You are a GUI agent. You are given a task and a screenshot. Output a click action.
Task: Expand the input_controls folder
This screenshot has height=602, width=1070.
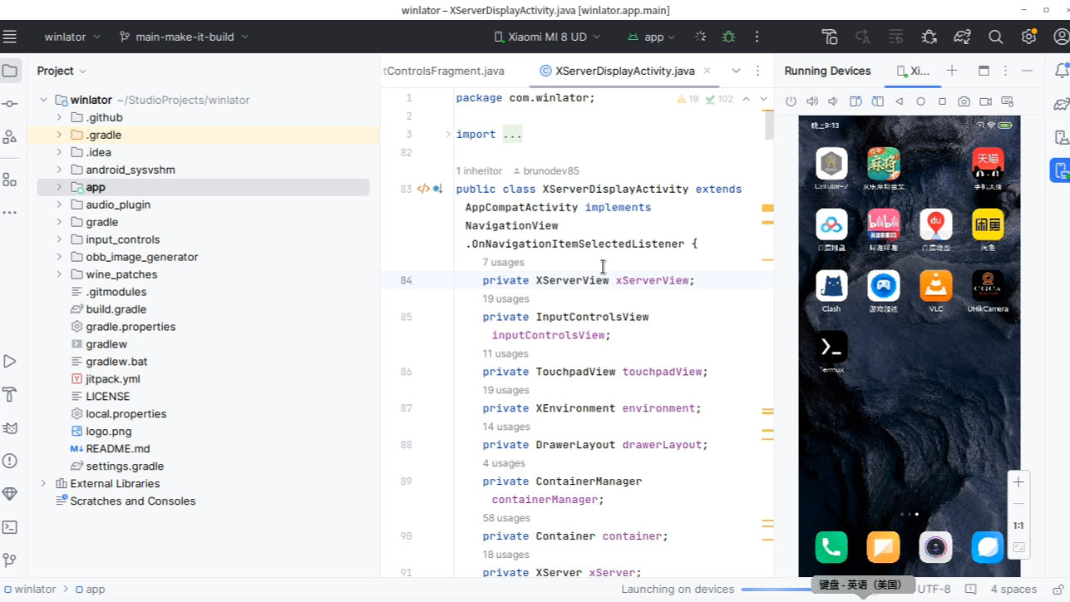click(x=59, y=239)
